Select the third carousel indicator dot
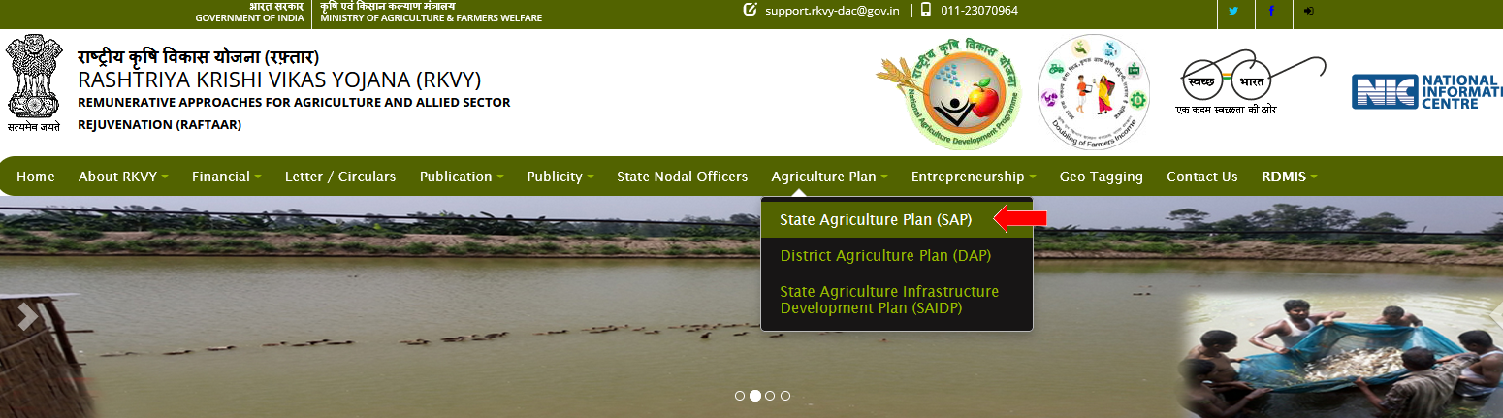 click(770, 396)
